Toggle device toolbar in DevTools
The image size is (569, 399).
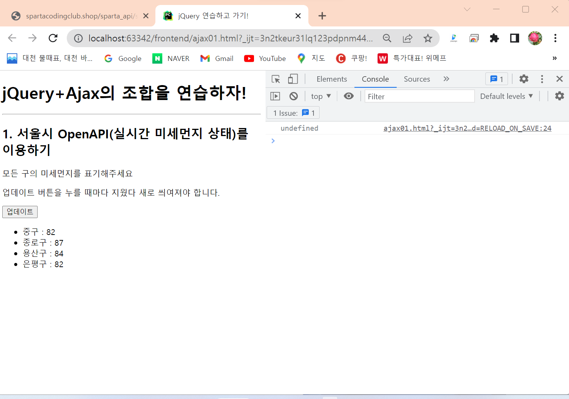(x=293, y=79)
